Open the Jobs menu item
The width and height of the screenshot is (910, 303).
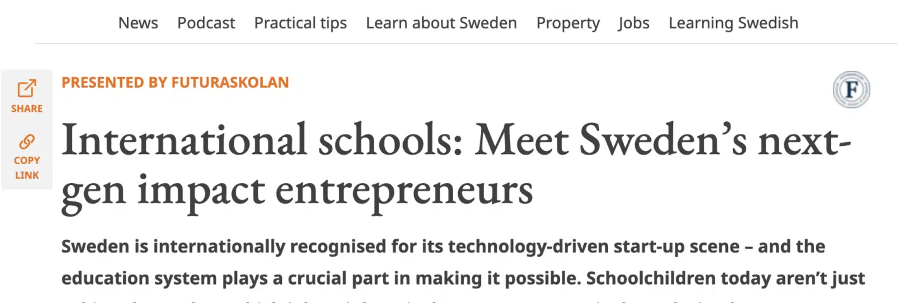pyautogui.click(x=634, y=23)
